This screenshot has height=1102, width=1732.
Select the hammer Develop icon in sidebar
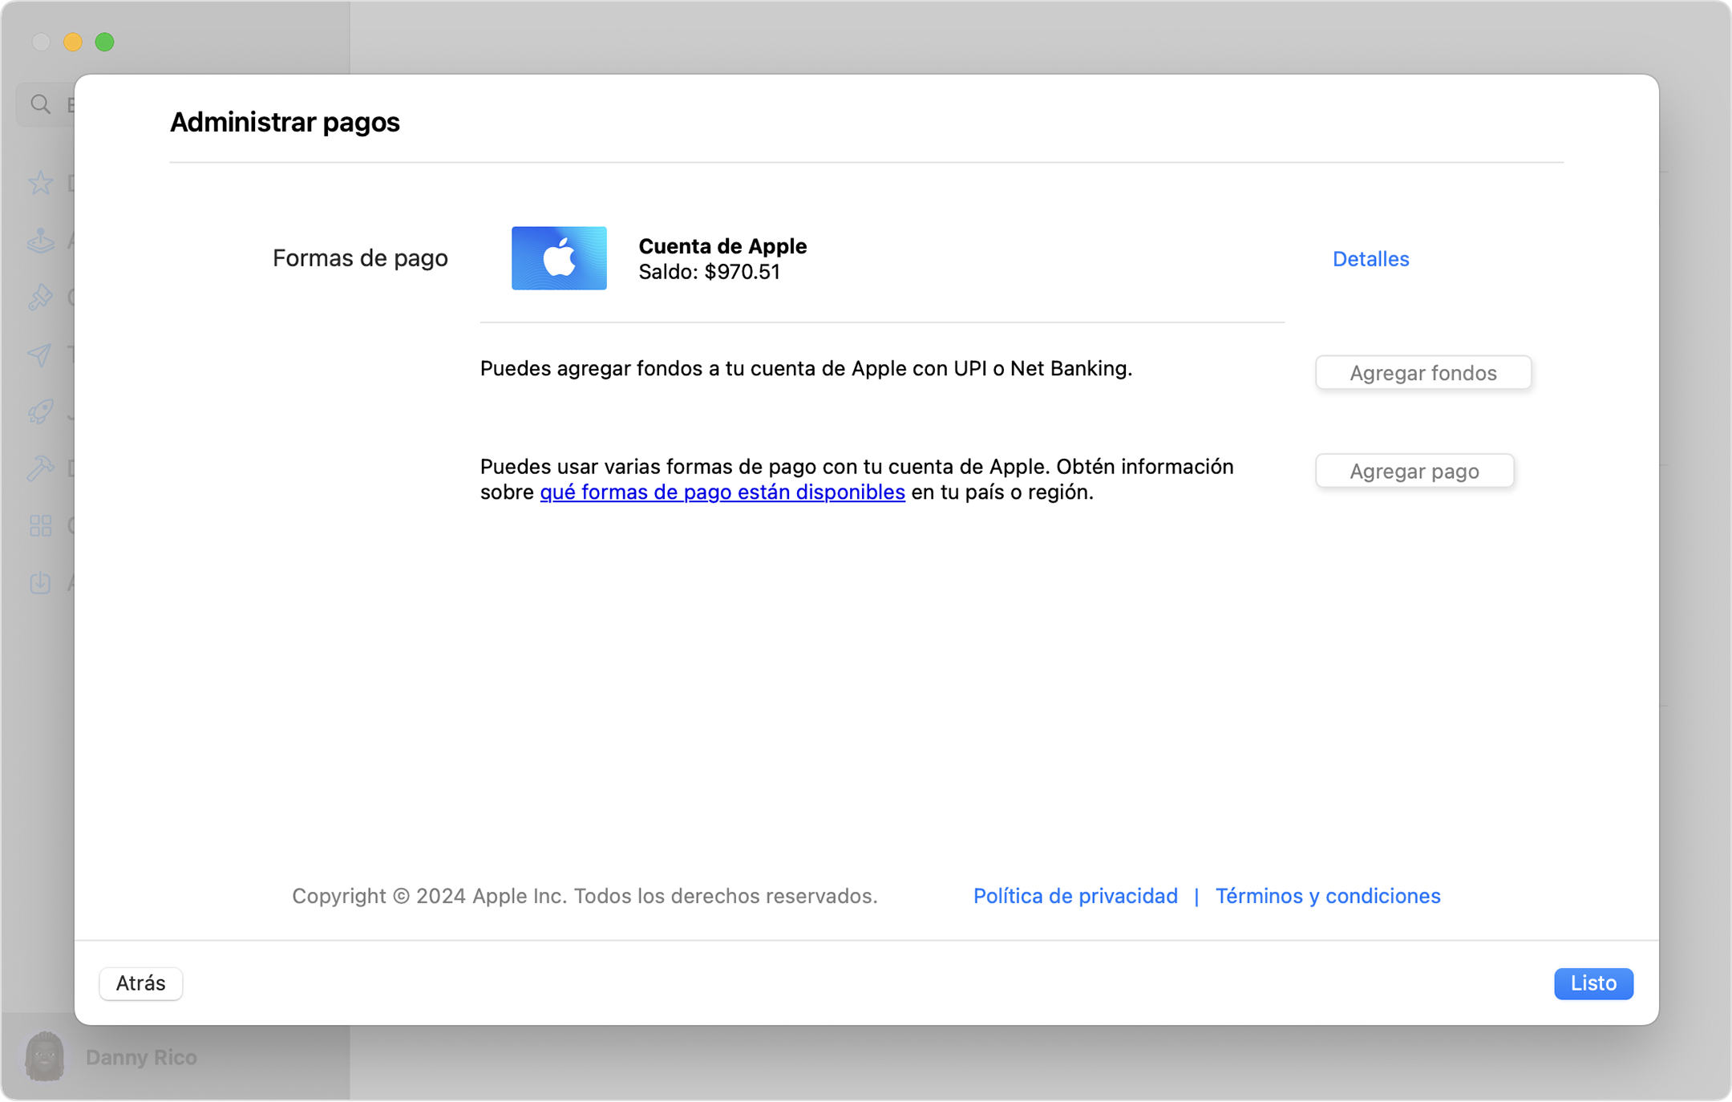pos(40,468)
